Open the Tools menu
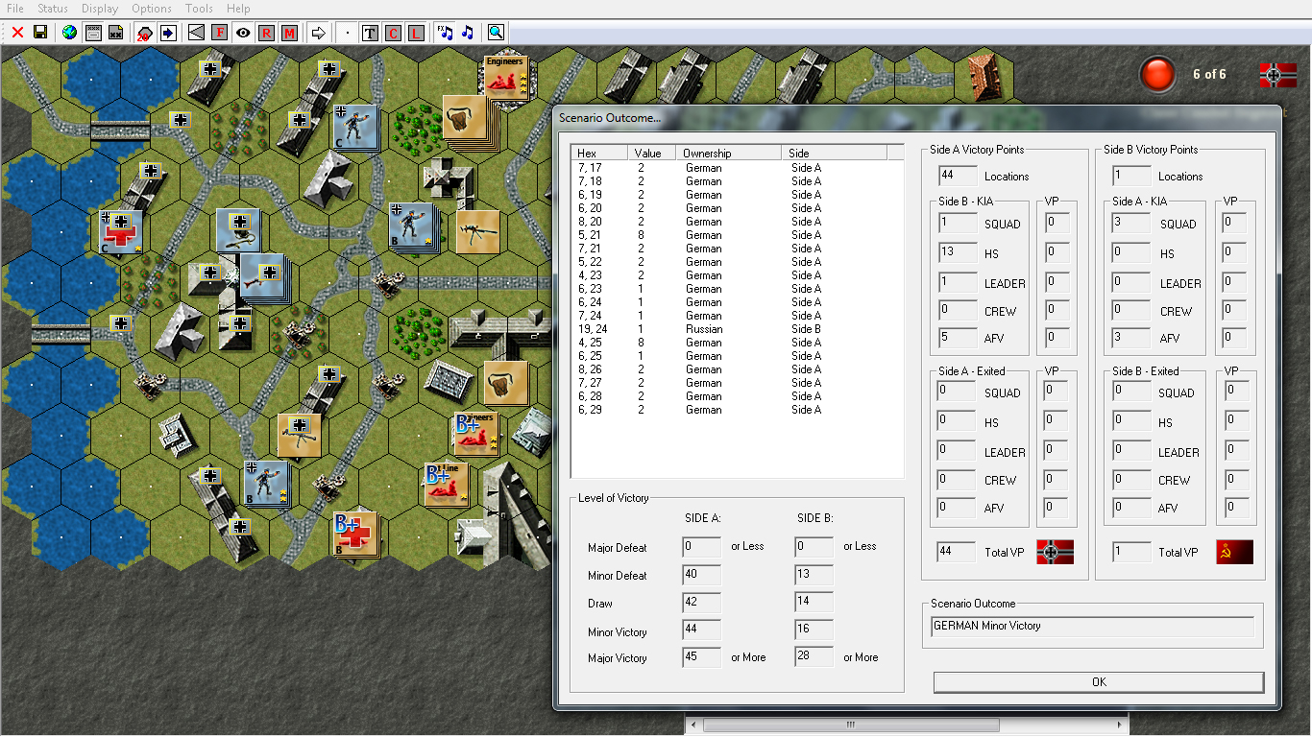This screenshot has width=1312, height=737. coord(199,9)
